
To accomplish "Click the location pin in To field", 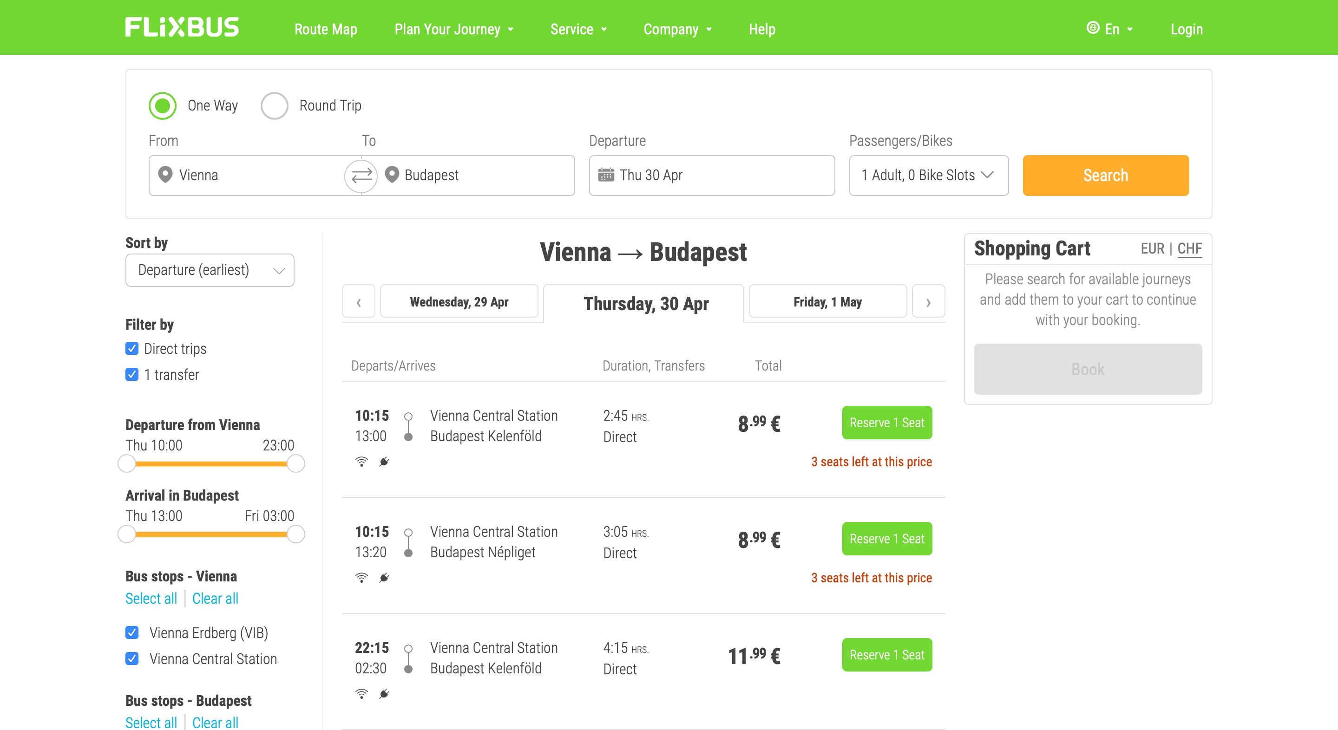I will point(392,175).
